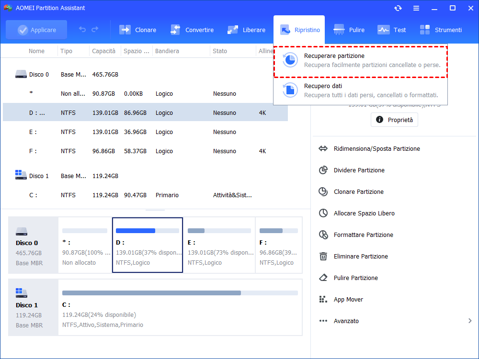Open the Liberare toolbar menu
The width and height of the screenshot is (479, 359).
tap(247, 30)
